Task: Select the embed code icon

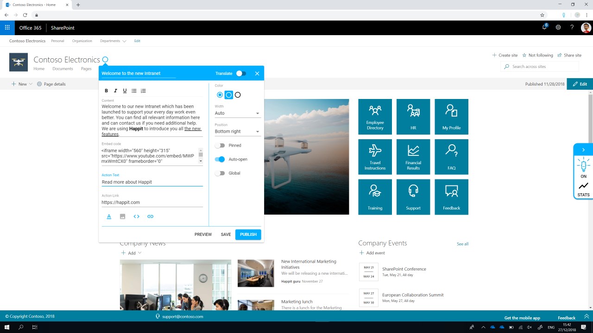Action: (136, 216)
